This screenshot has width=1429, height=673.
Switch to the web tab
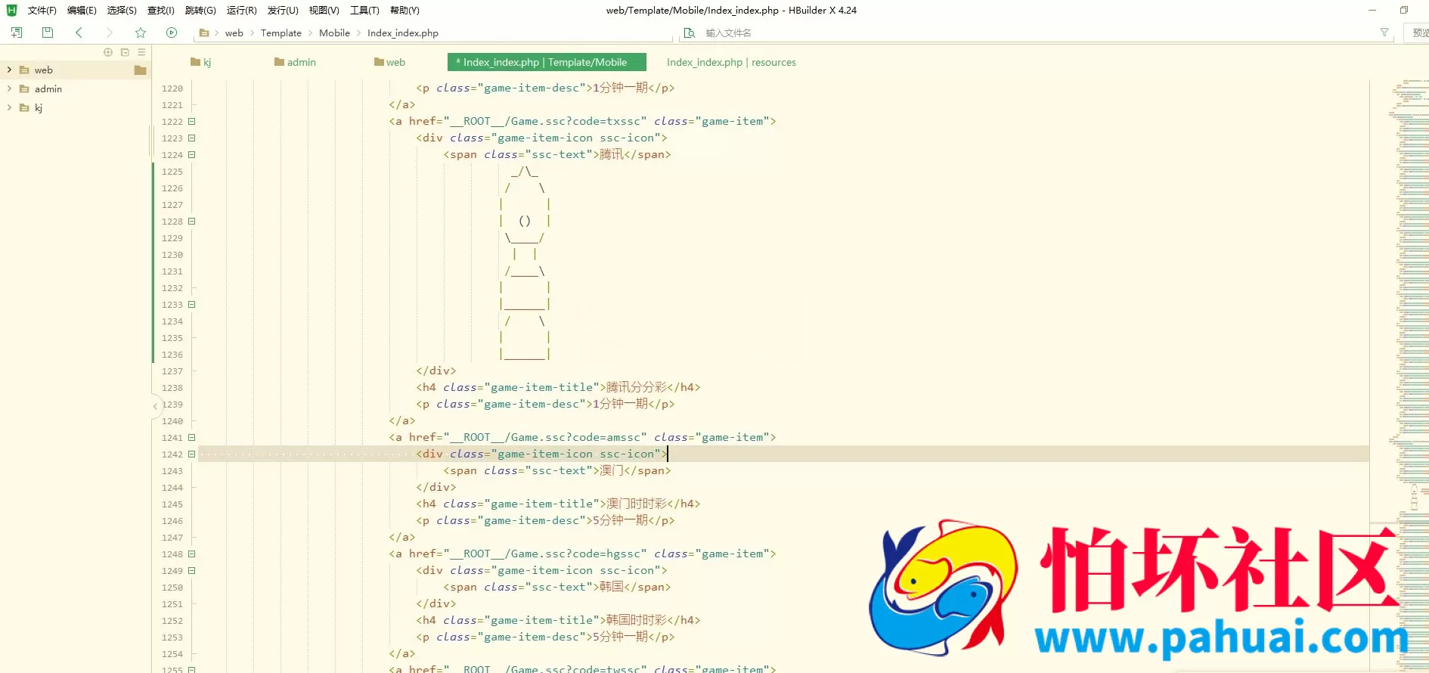390,63
